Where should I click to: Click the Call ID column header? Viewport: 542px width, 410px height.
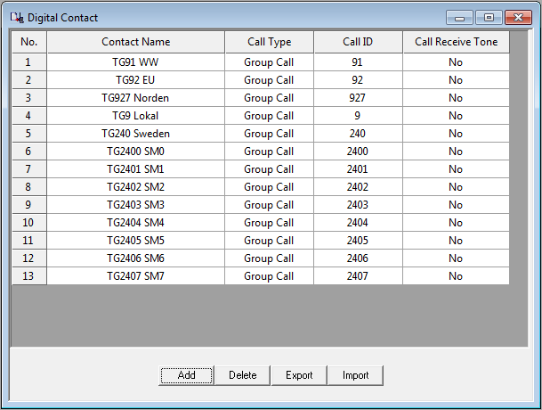click(x=358, y=42)
